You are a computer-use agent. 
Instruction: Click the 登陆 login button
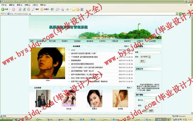(145, 111)
